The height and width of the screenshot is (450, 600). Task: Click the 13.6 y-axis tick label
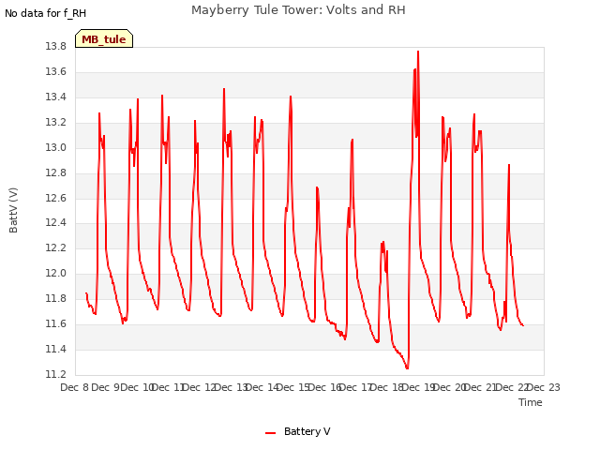click(56, 72)
